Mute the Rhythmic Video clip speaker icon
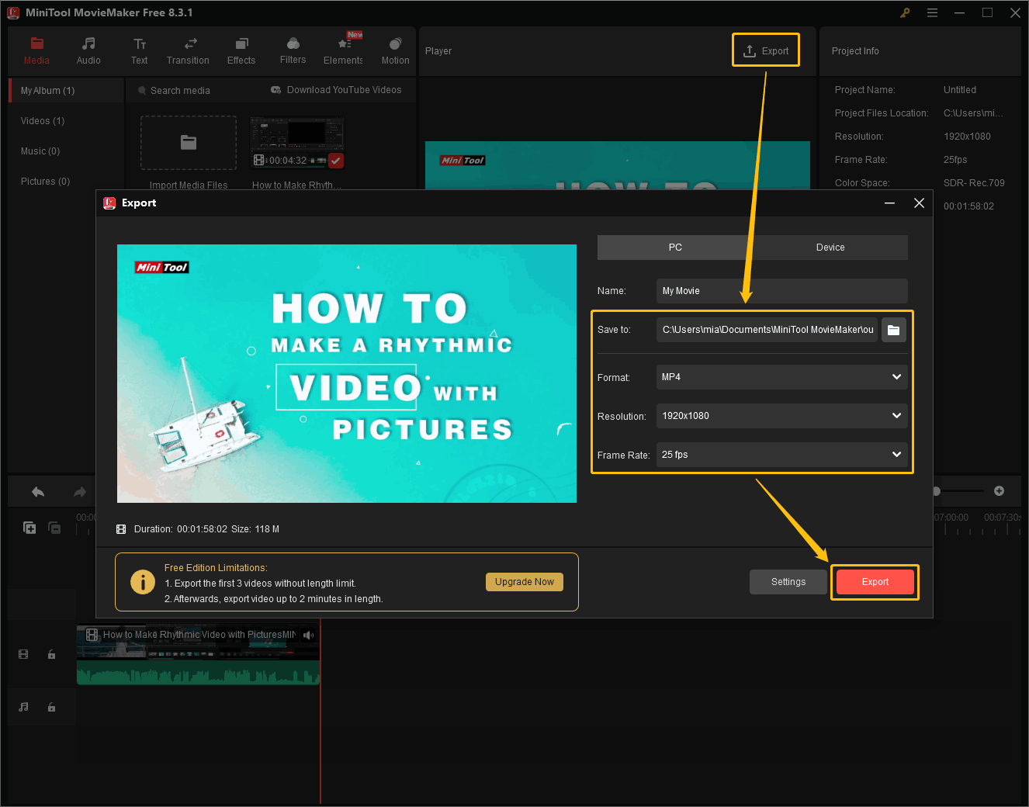The width and height of the screenshot is (1029, 807). pos(308,635)
